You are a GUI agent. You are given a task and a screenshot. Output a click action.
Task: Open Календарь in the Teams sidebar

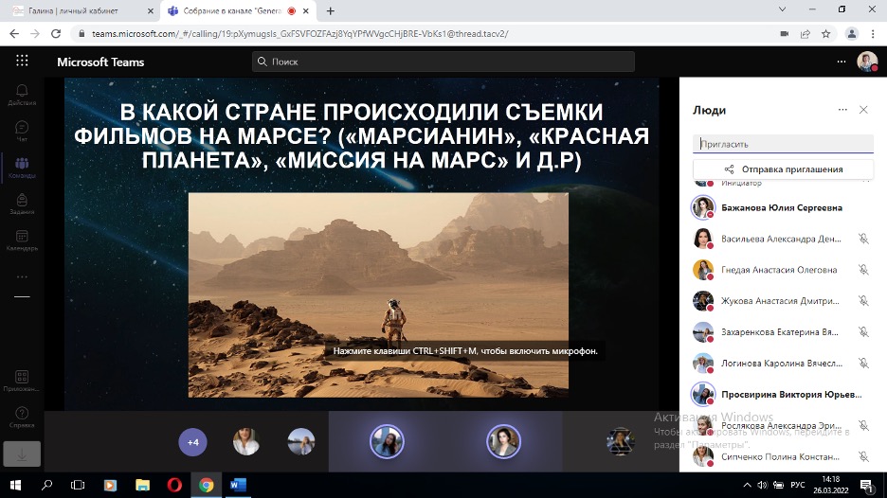click(x=22, y=240)
